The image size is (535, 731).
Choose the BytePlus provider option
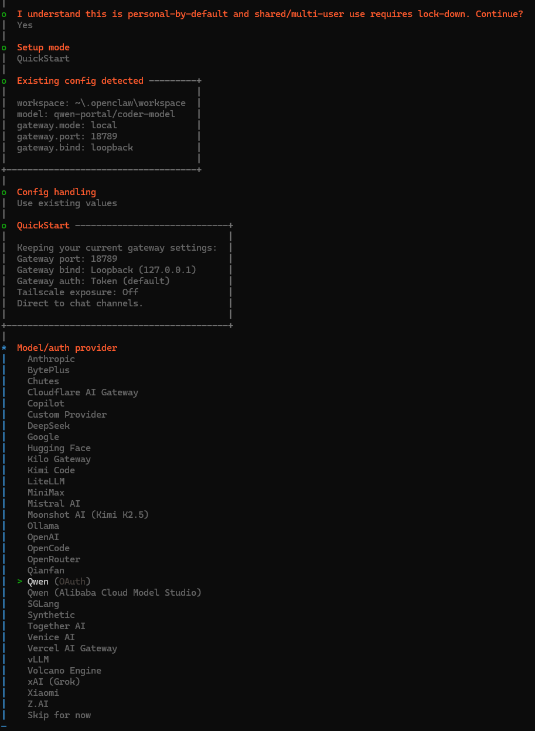coord(48,370)
